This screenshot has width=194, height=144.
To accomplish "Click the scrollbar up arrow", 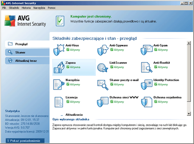I will click(189, 43).
